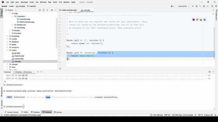Run the current file with green play button
218x122 pixels.
point(193,6)
